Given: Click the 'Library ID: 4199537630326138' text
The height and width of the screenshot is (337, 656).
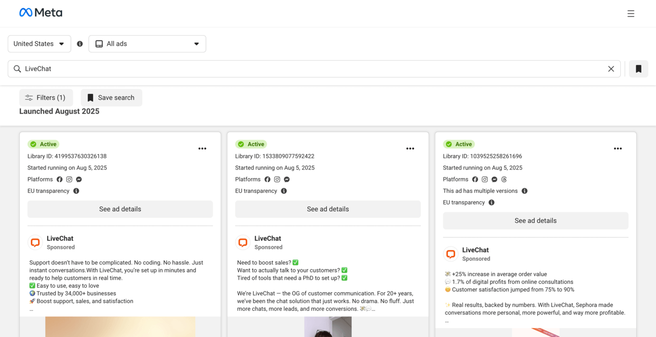Looking at the screenshot, I should tap(67, 156).
